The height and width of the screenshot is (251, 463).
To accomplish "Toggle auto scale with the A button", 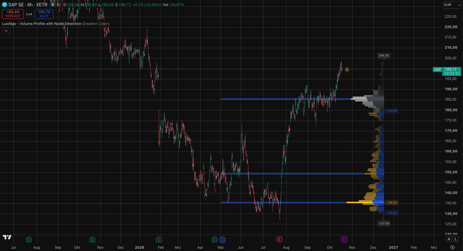I will (x=449, y=239).
